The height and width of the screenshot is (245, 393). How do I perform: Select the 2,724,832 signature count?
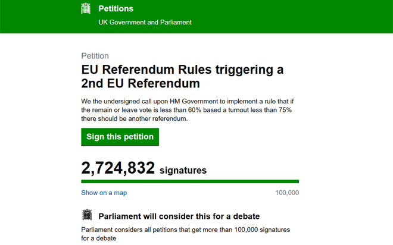(118, 168)
